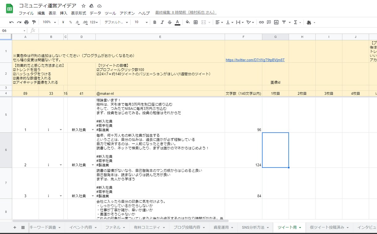This screenshot has width=377, height=234.
Task: Open text wrapping dropdown
Action: click(x=240, y=22)
